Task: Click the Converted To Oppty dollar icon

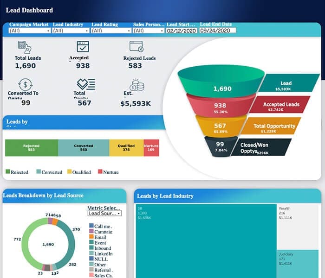Action: point(25,84)
